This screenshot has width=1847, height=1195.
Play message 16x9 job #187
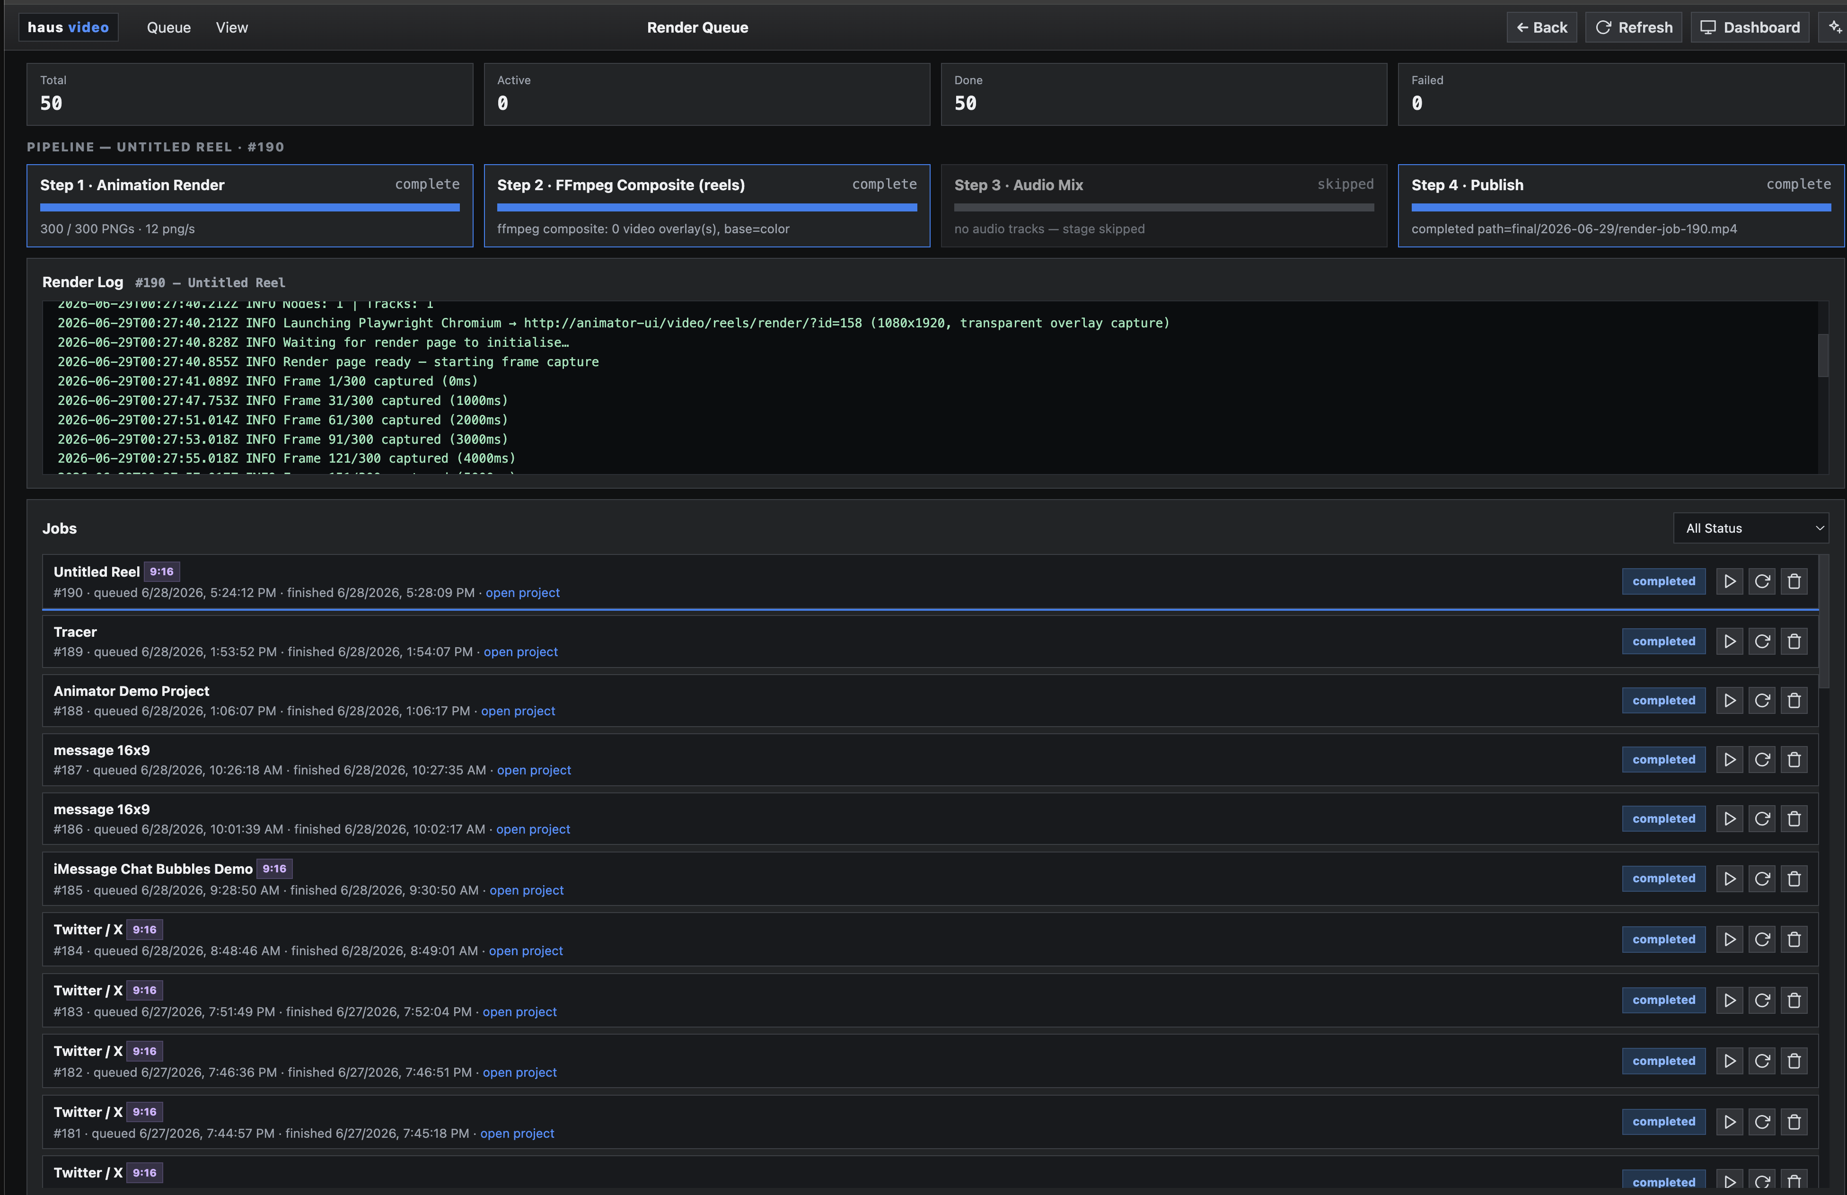[x=1730, y=760]
